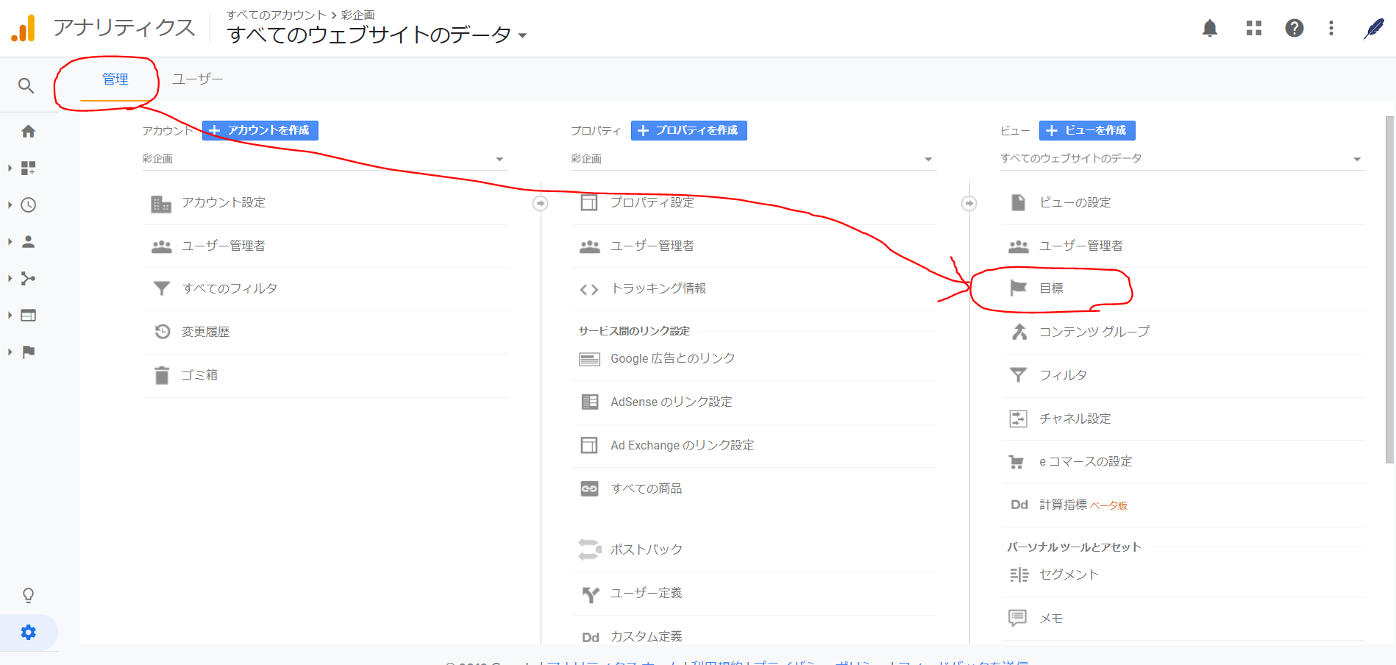
Task: Switch to the 管理 tab
Action: pyautogui.click(x=115, y=79)
